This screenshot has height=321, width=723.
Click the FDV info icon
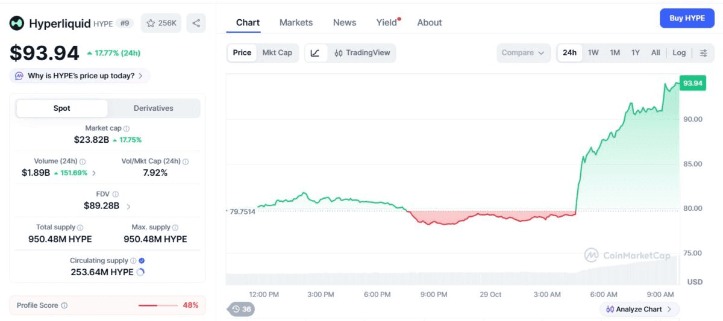tap(115, 195)
